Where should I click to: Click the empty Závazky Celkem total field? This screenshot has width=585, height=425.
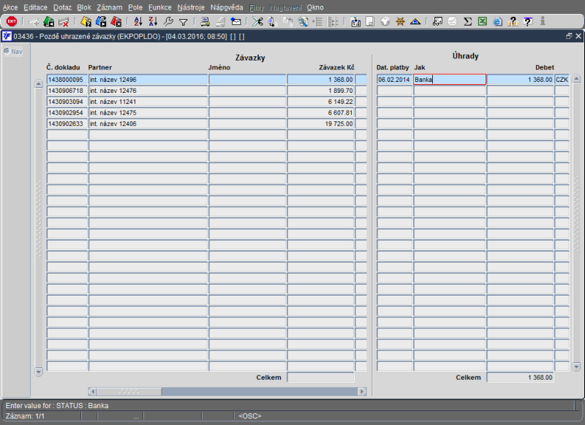point(320,377)
